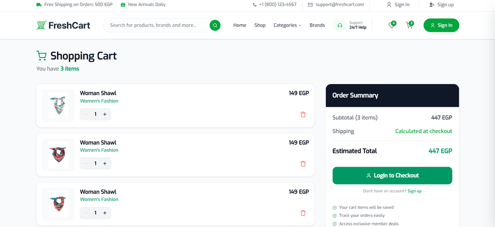The image size is (495, 227).
Task: Delete the third Woman Shawl item
Action: (x=303, y=213)
